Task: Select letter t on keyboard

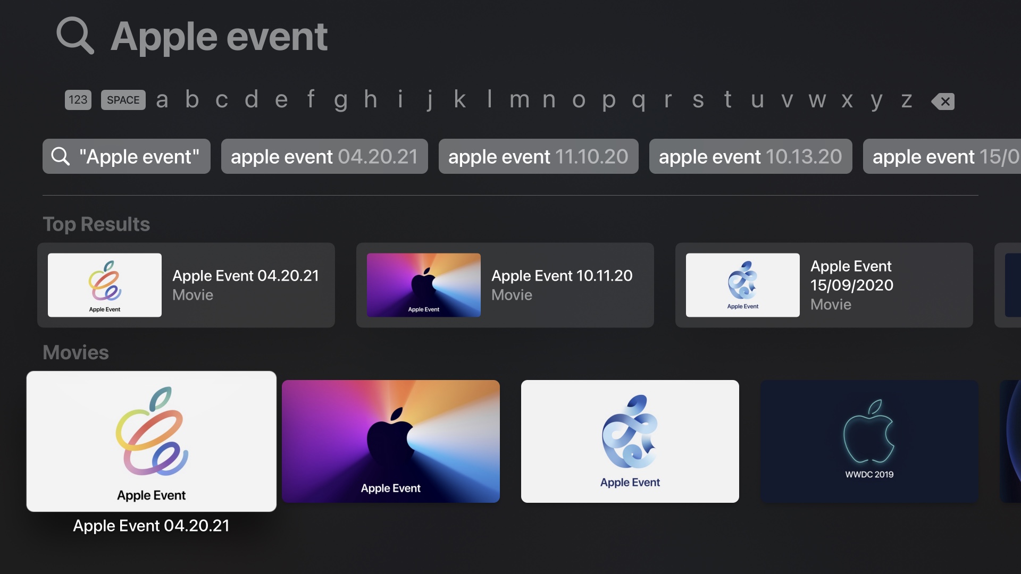Action: pyautogui.click(x=728, y=99)
